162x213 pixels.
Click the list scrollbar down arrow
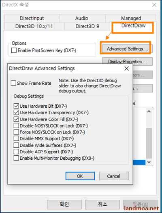pos(149,162)
